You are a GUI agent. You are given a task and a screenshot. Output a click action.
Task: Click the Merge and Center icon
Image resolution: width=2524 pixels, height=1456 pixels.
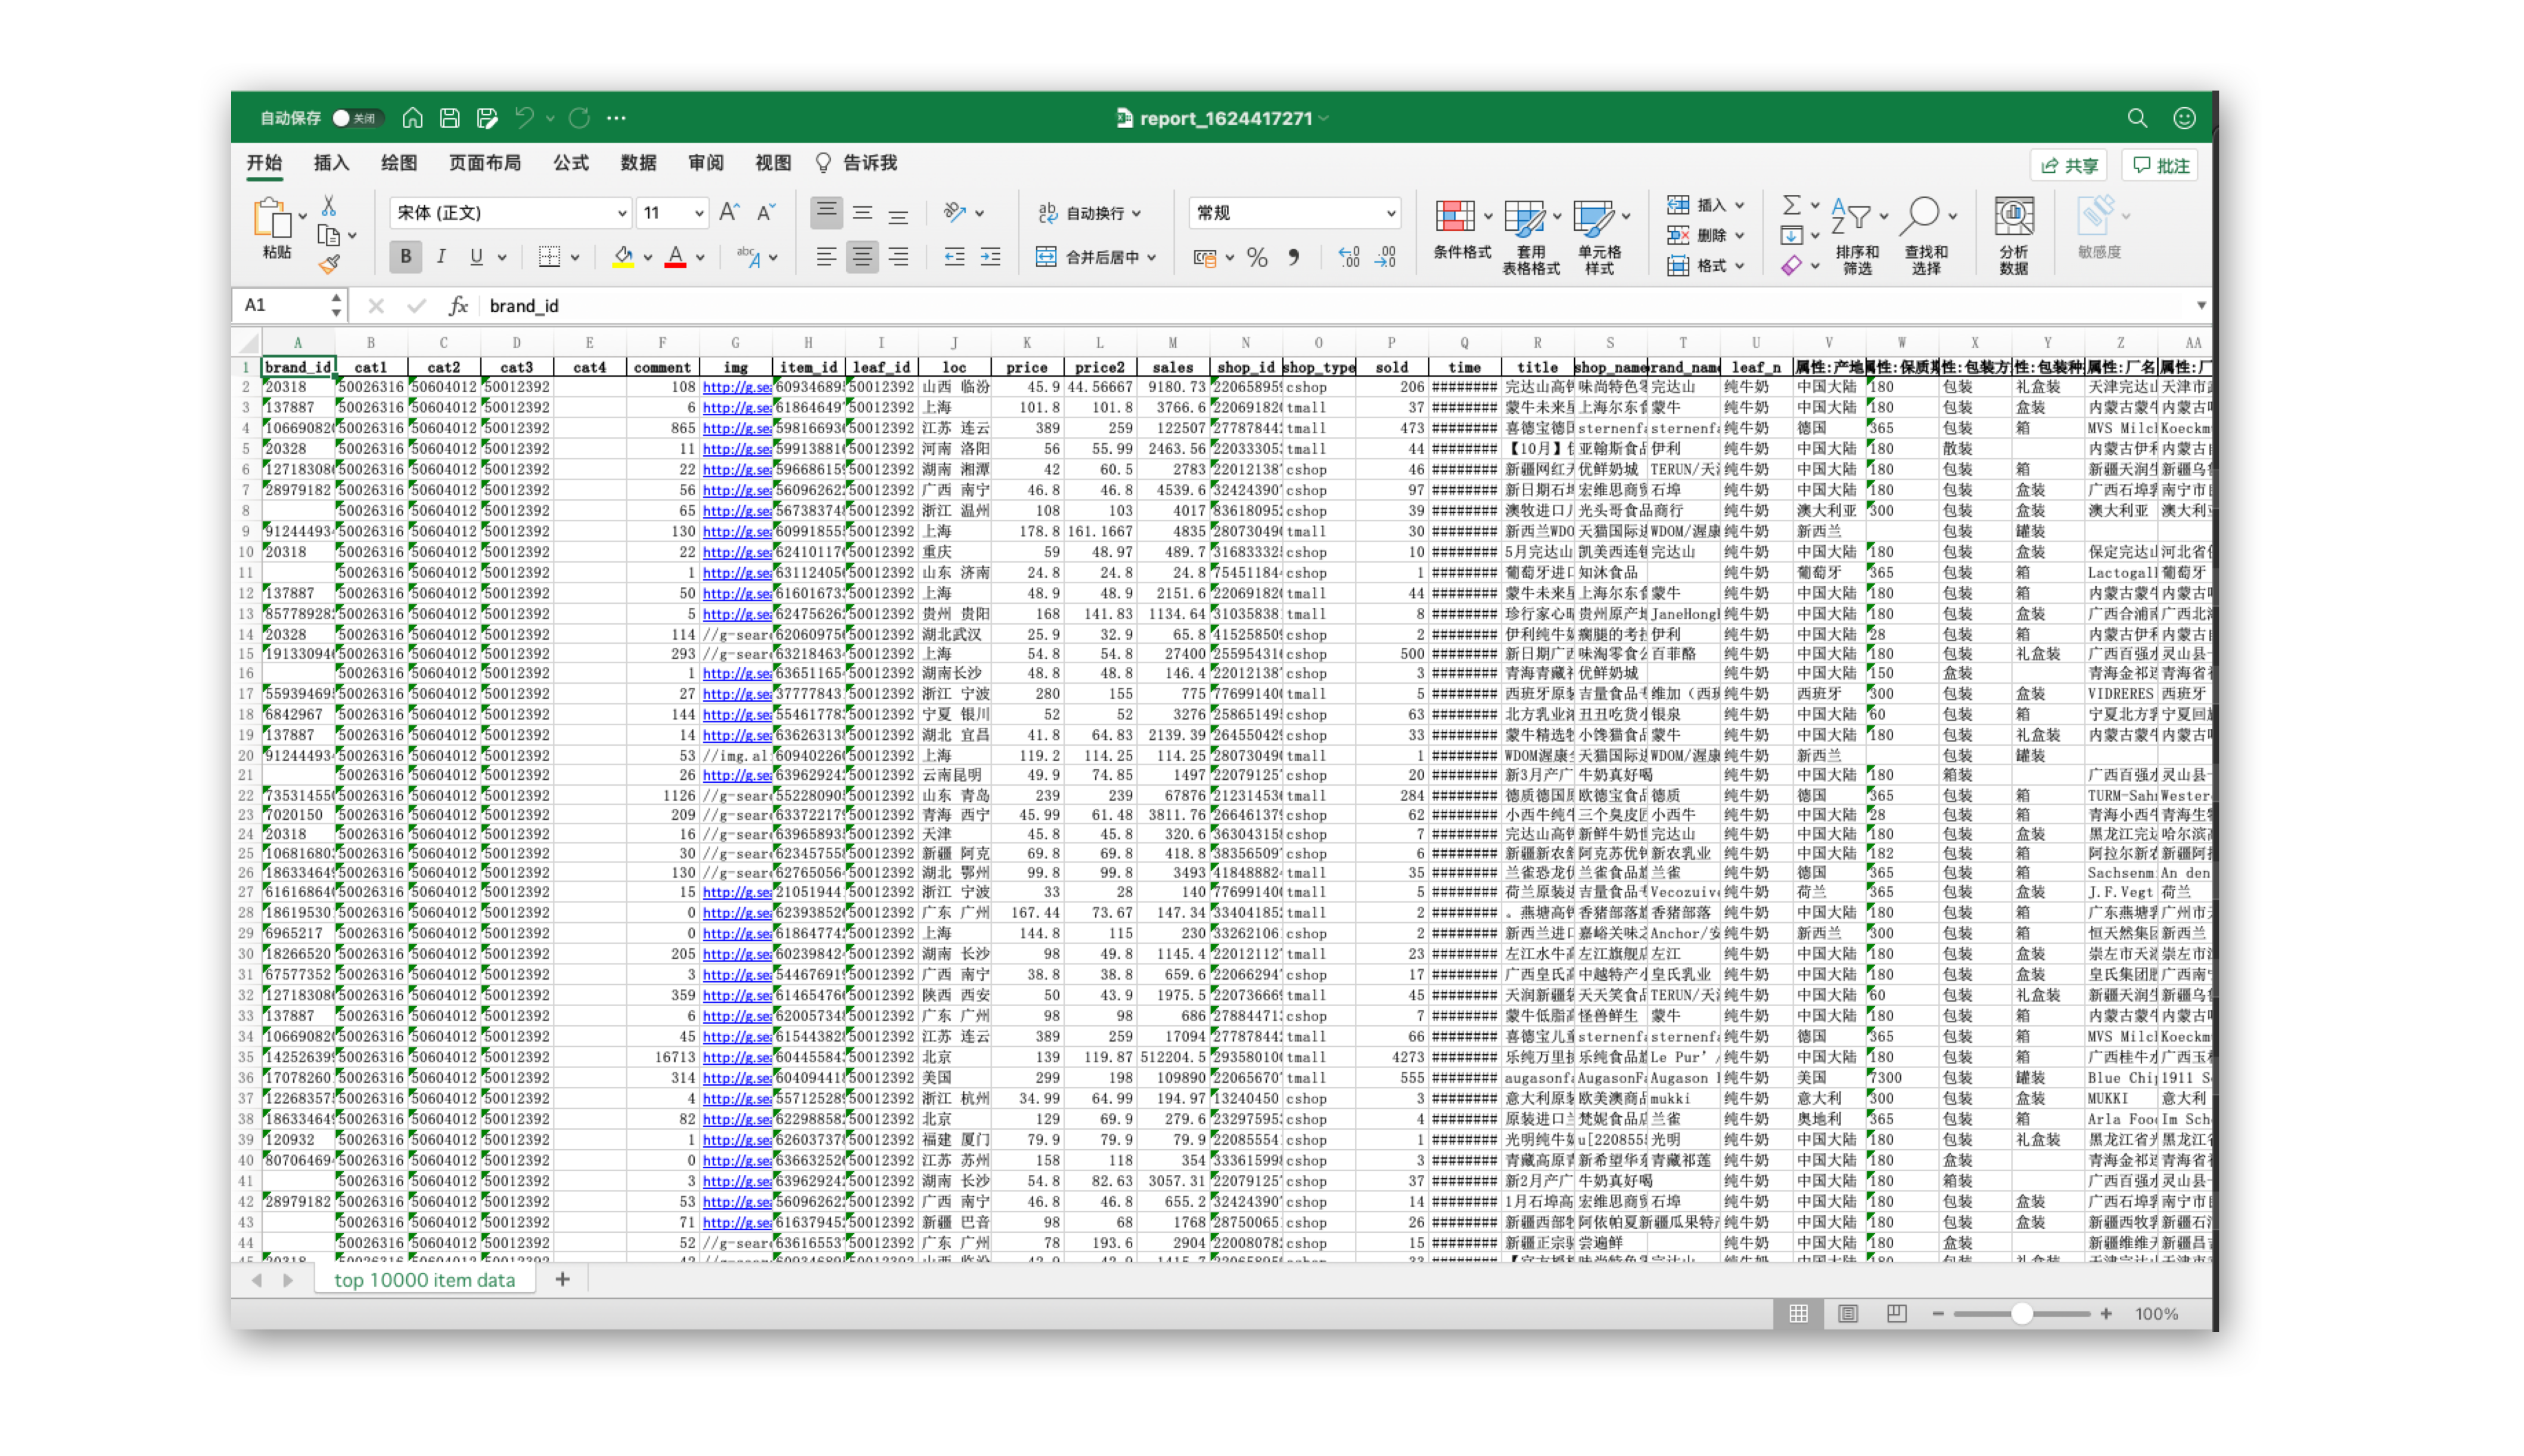click(x=1046, y=257)
